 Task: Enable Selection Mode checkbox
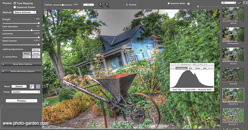point(169,3)
